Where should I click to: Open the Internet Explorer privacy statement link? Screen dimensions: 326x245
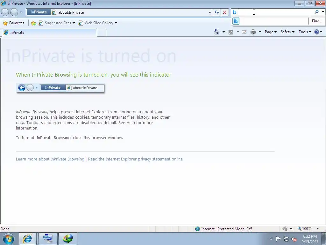(x=135, y=159)
